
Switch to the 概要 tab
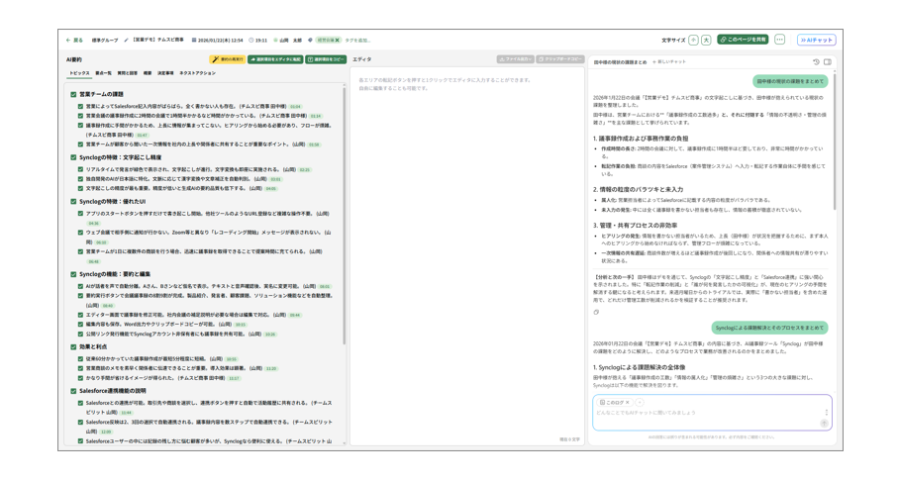(x=148, y=73)
